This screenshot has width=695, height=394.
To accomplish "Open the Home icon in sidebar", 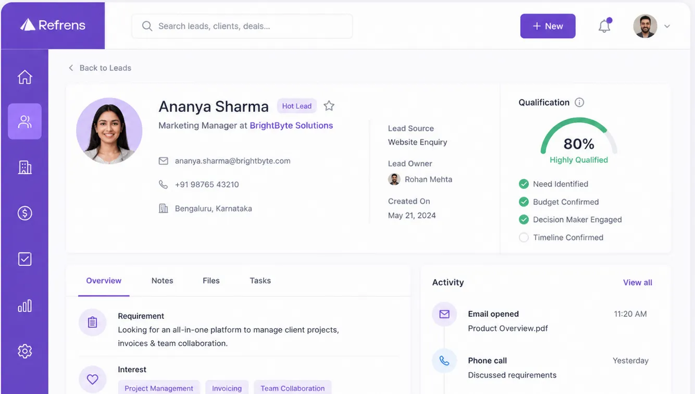I will click(x=24, y=77).
